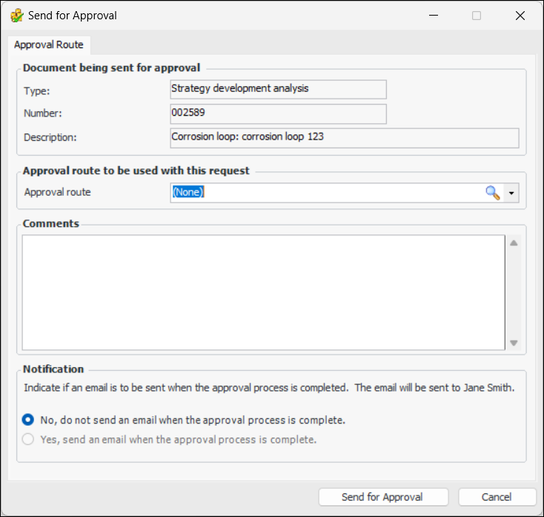Screen dimensions: 544x517
Task: Click the Send for Approval title bar icon
Action: (16, 15)
